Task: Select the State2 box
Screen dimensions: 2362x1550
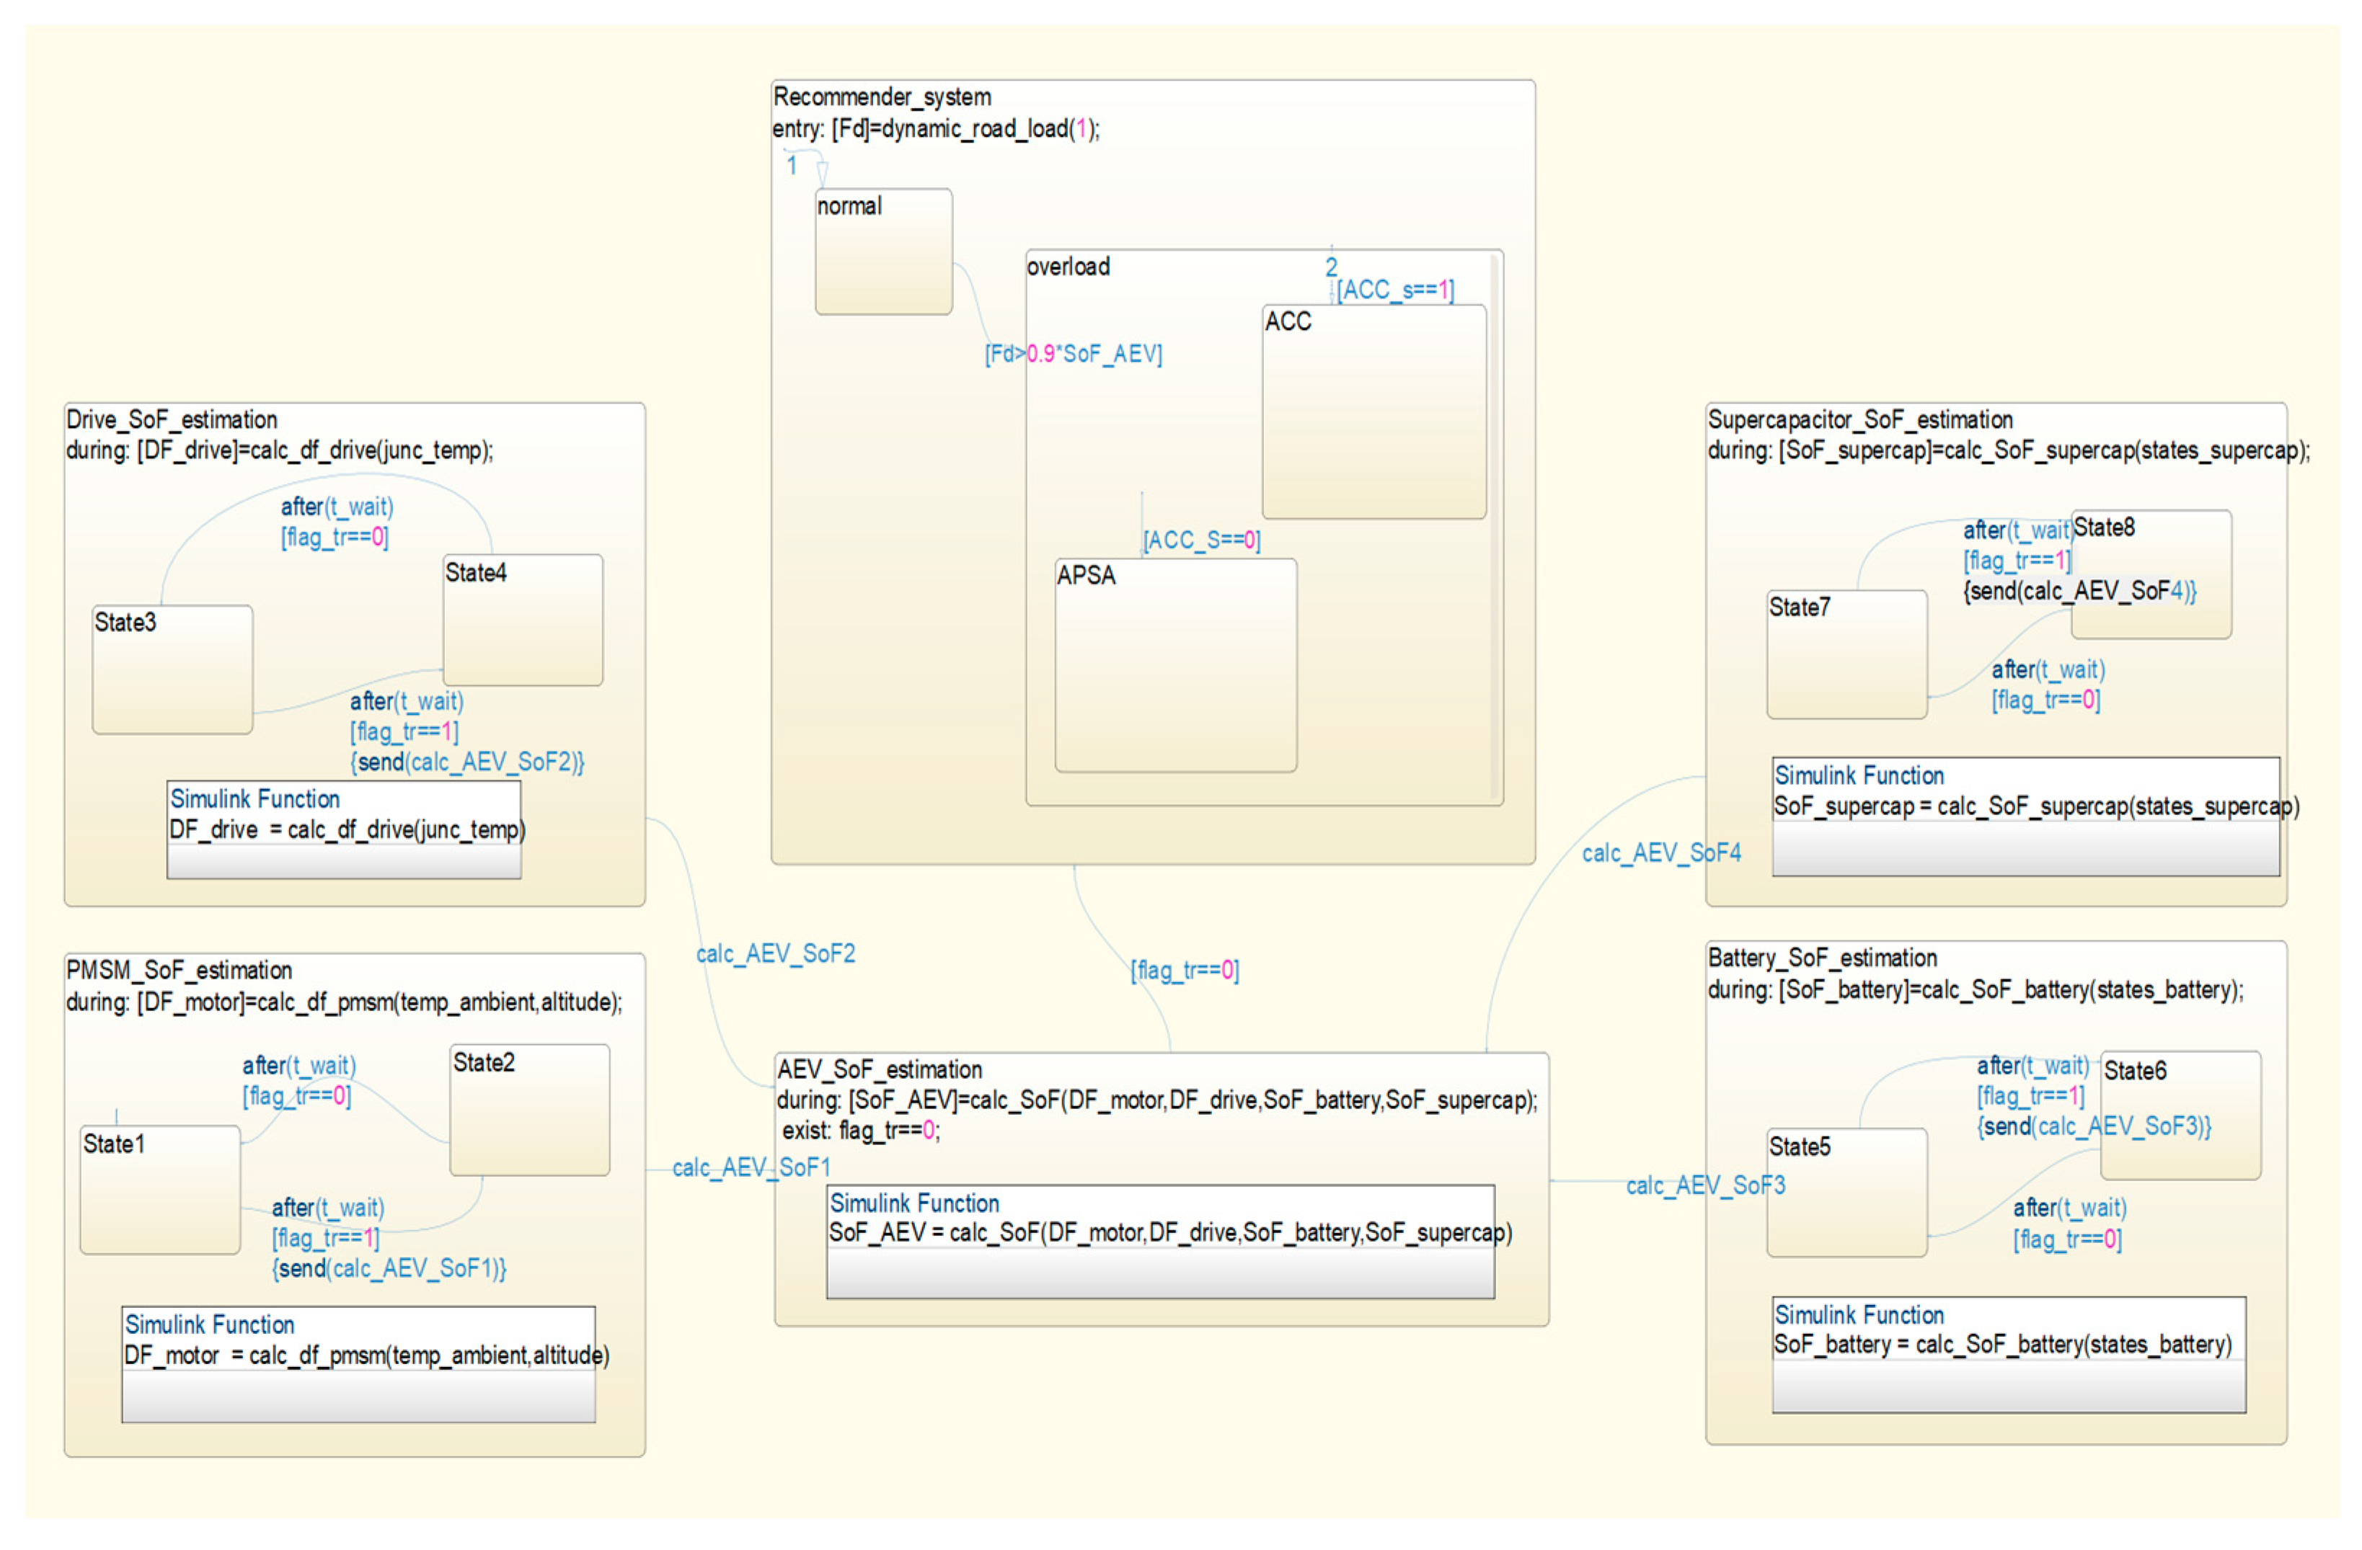Action: [x=529, y=1110]
